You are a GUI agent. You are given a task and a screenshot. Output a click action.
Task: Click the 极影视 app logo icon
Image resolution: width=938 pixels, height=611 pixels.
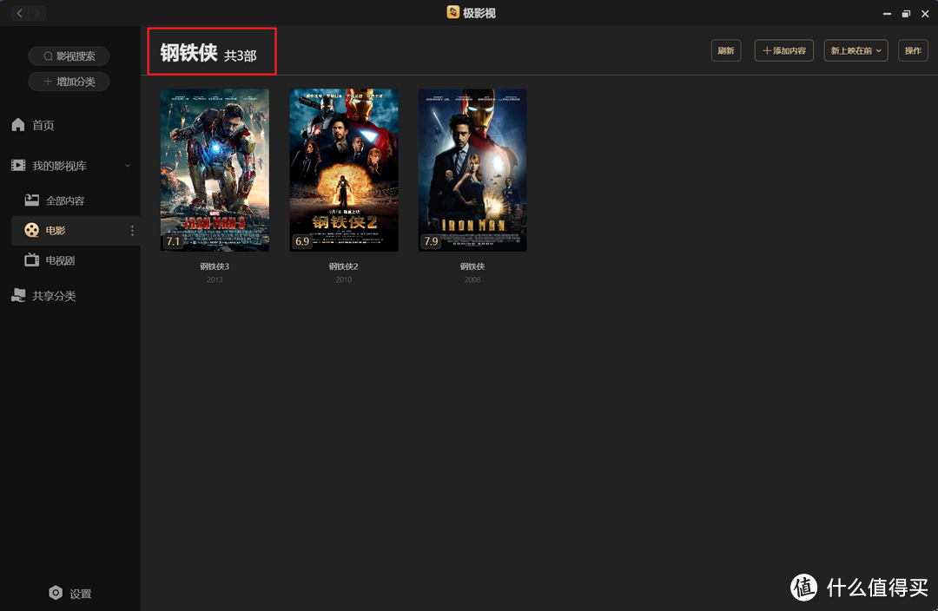(452, 12)
